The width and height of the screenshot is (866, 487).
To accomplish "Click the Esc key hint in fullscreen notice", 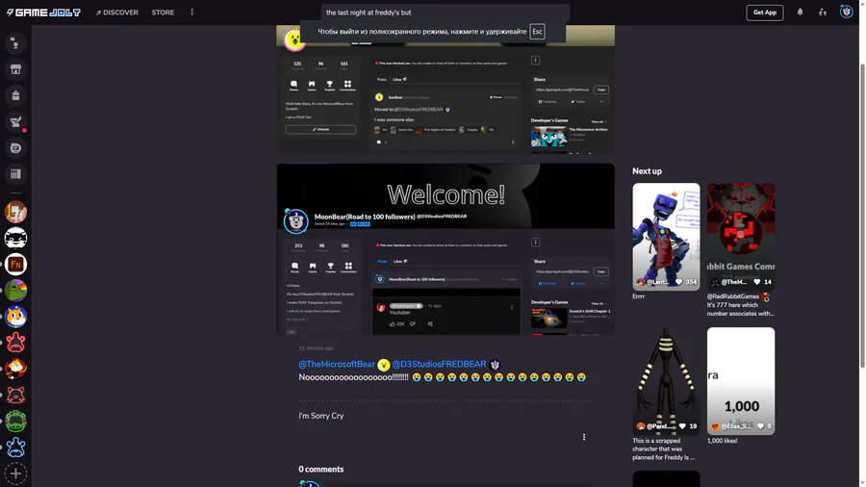I will [537, 32].
